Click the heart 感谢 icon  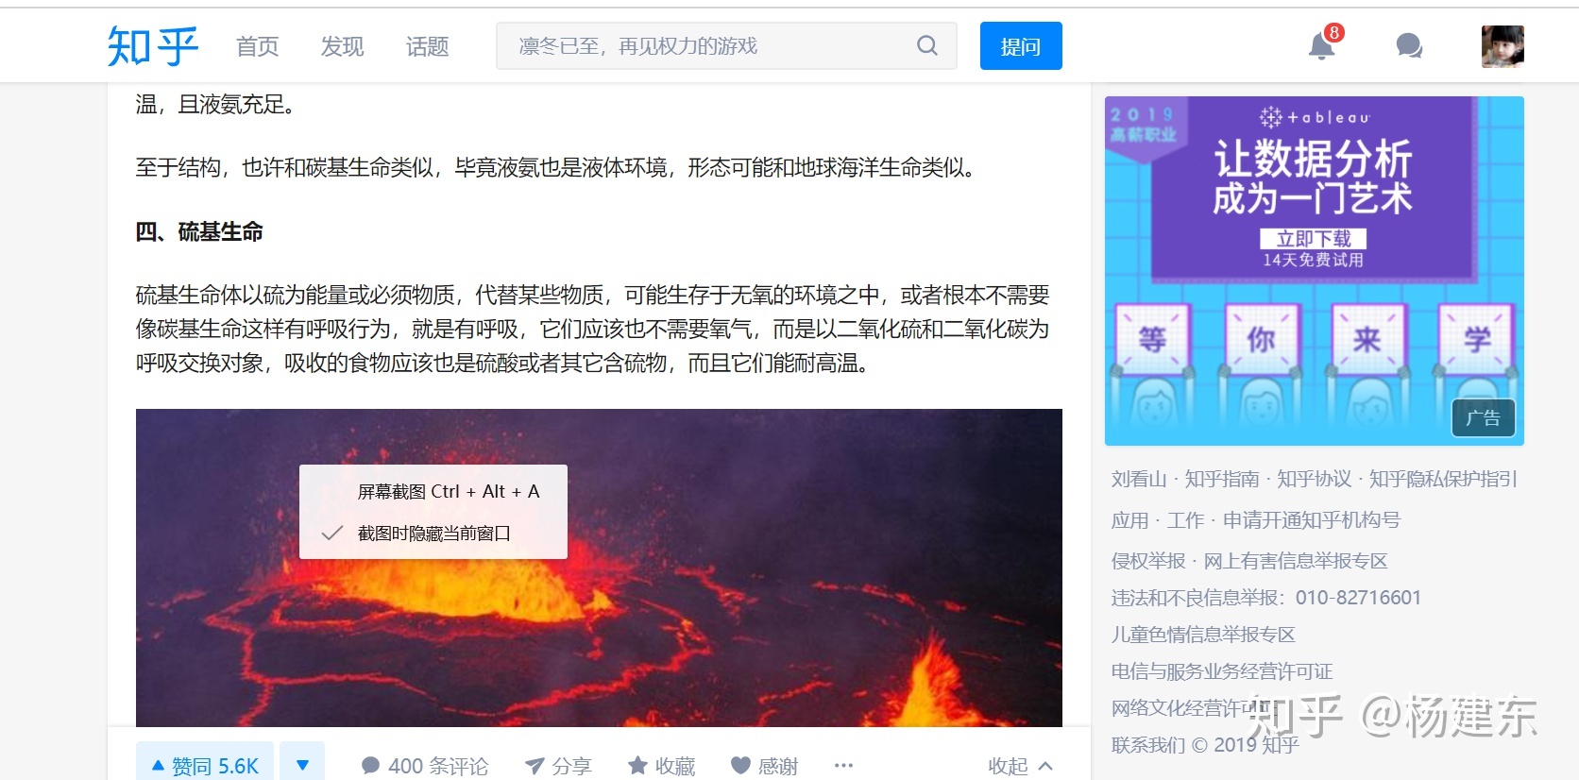point(740,766)
